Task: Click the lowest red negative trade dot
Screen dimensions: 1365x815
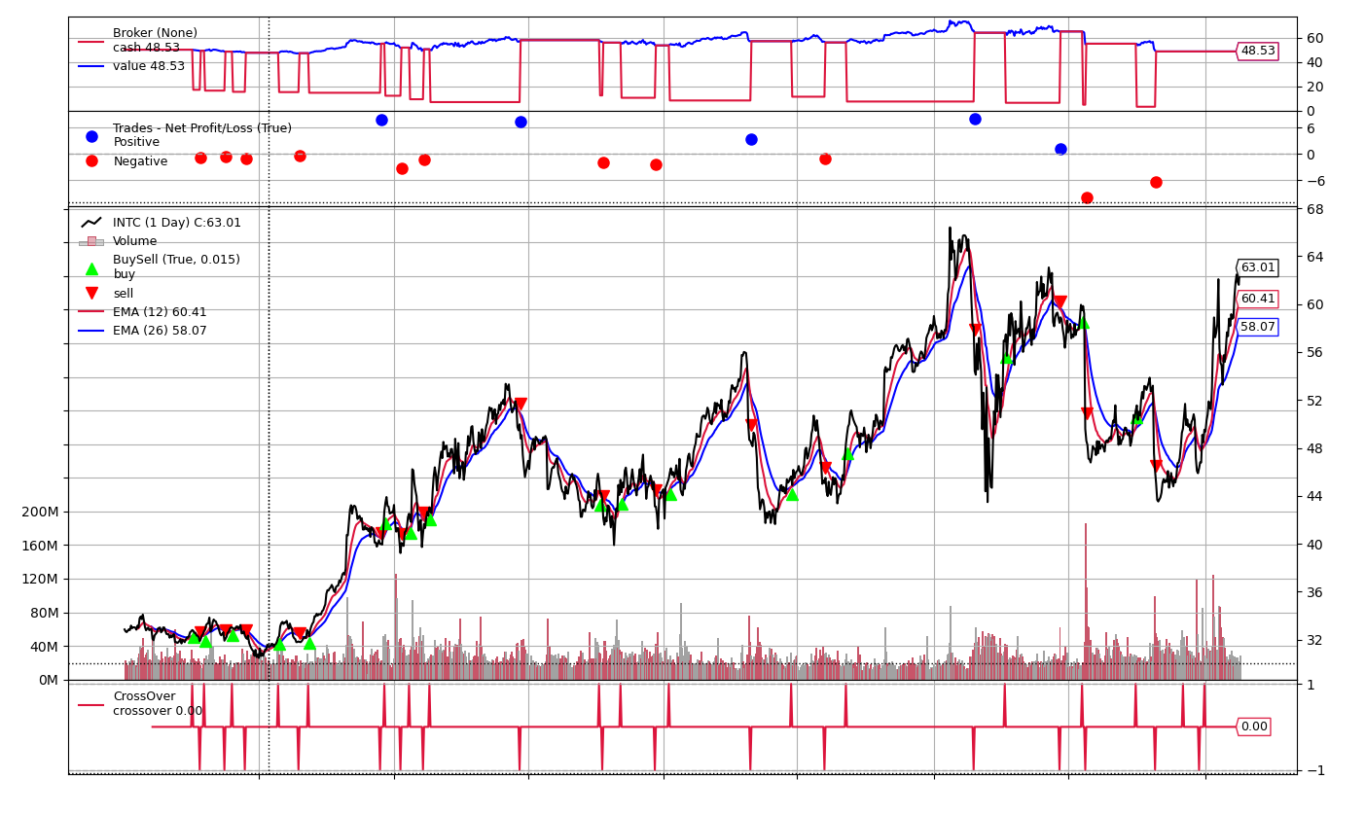Action: [1087, 197]
